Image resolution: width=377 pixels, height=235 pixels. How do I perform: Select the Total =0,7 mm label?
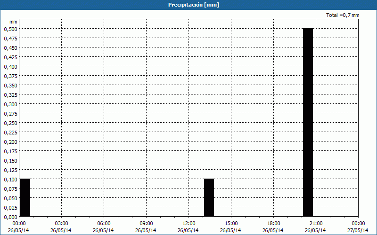(343, 15)
